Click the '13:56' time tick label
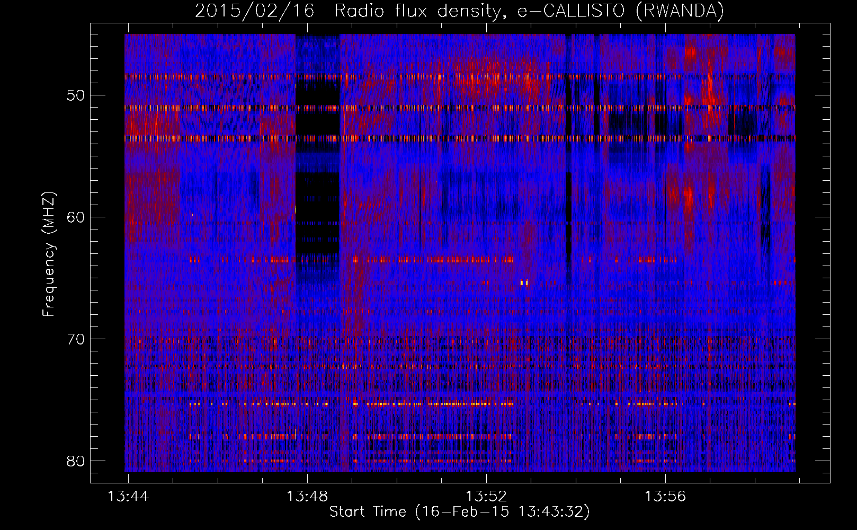The width and height of the screenshot is (857, 530). pyautogui.click(x=665, y=496)
